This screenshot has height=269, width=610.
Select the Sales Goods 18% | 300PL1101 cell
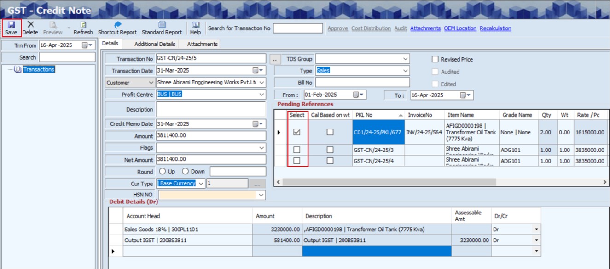tap(188, 229)
